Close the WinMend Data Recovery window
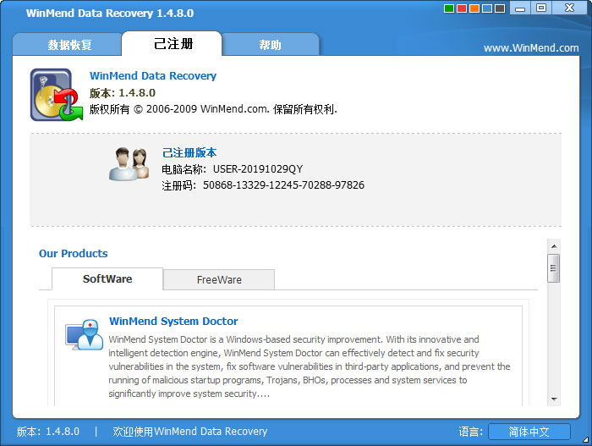 (569, 8)
